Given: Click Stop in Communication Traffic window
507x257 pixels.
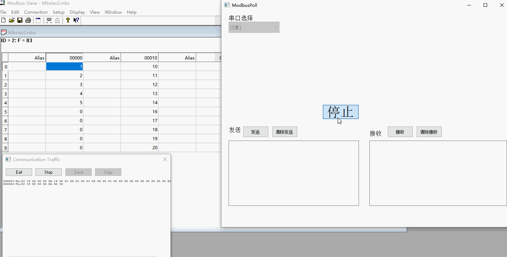Looking at the screenshot, I should tap(48, 172).
